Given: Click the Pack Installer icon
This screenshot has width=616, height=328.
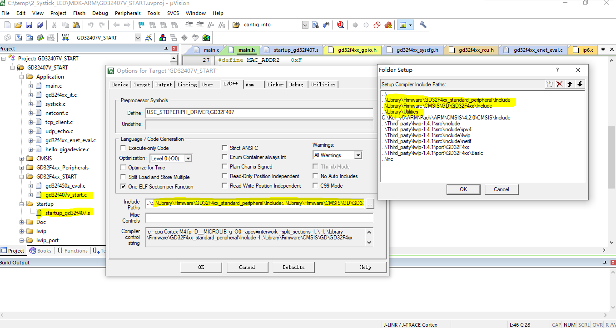Looking at the screenshot, I should 206,38.
